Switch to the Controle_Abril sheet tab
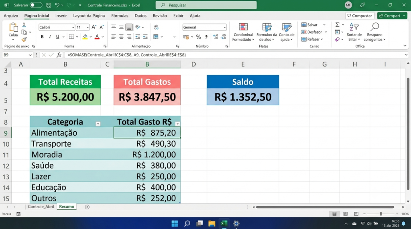The image size is (411, 229). (41, 207)
